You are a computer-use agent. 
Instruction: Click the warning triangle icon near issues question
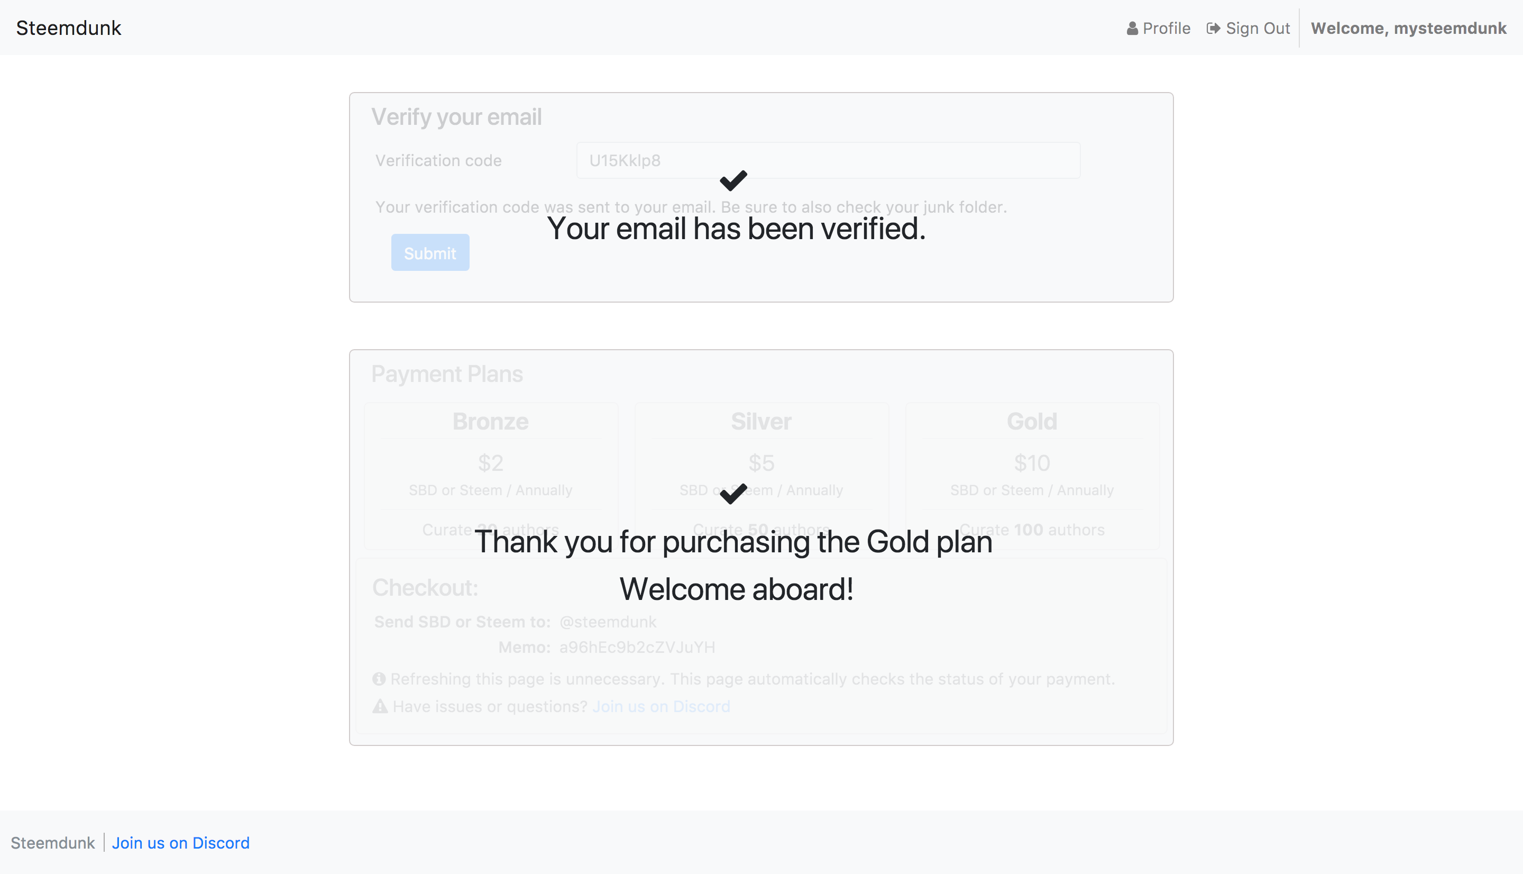point(380,706)
